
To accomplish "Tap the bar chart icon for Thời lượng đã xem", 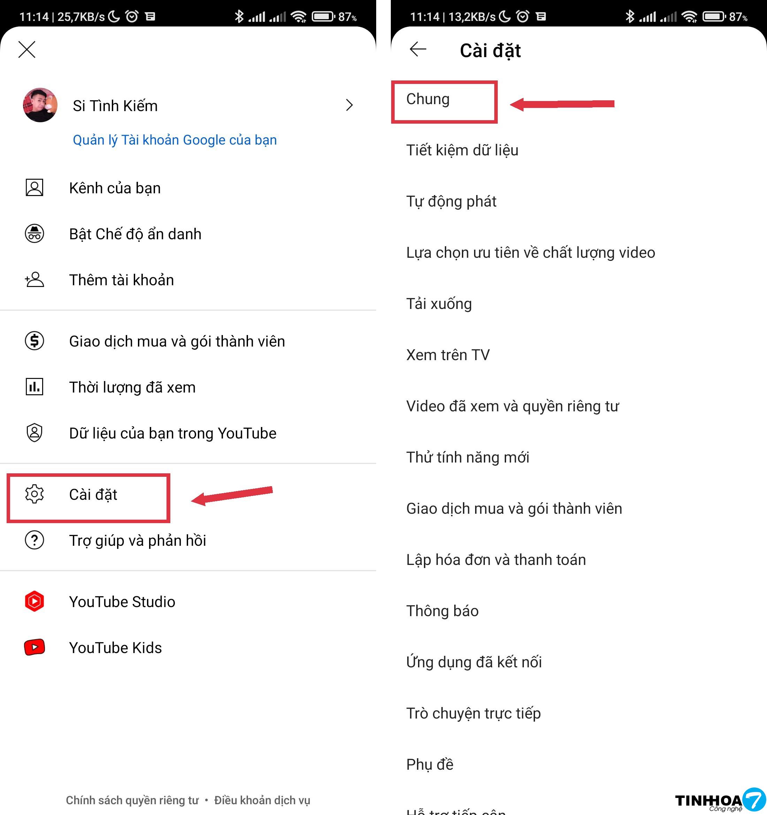I will click(34, 387).
